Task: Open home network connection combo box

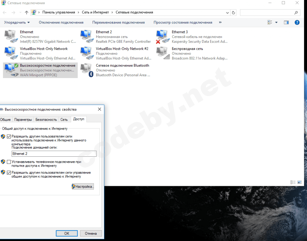Action: [x=54, y=154]
